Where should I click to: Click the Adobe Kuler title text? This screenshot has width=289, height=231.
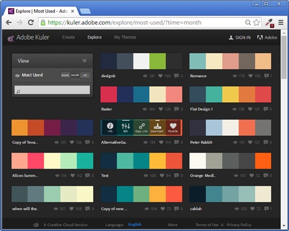coord(33,38)
